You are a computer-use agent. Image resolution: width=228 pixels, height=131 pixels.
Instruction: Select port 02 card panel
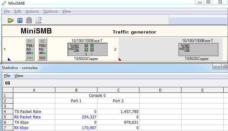(42, 49)
